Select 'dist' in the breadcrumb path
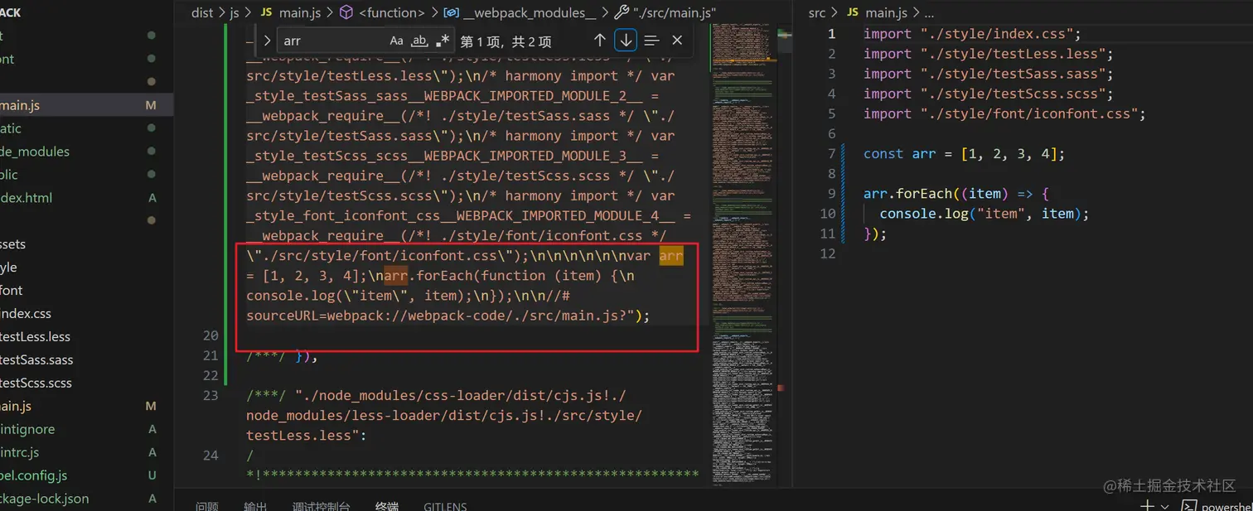This screenshot has height=511, width=1253. point(202,12)
